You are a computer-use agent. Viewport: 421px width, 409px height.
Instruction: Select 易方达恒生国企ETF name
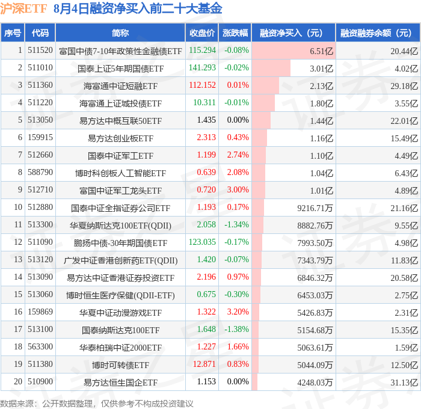pyautogui.click(x=120, y=383)
